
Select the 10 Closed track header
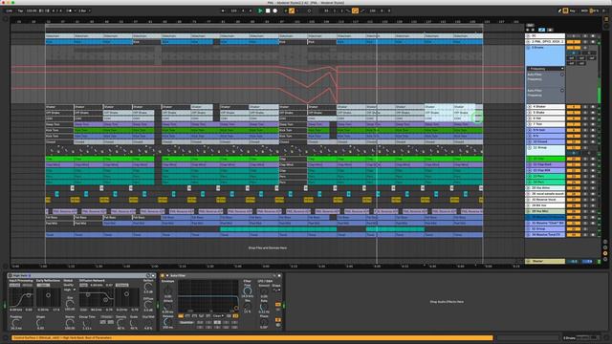point(545,141)
